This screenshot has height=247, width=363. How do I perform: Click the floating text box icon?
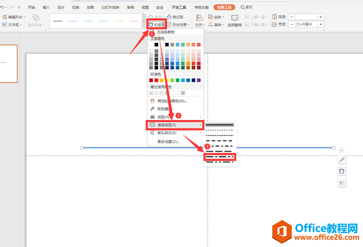click(342, 183)
